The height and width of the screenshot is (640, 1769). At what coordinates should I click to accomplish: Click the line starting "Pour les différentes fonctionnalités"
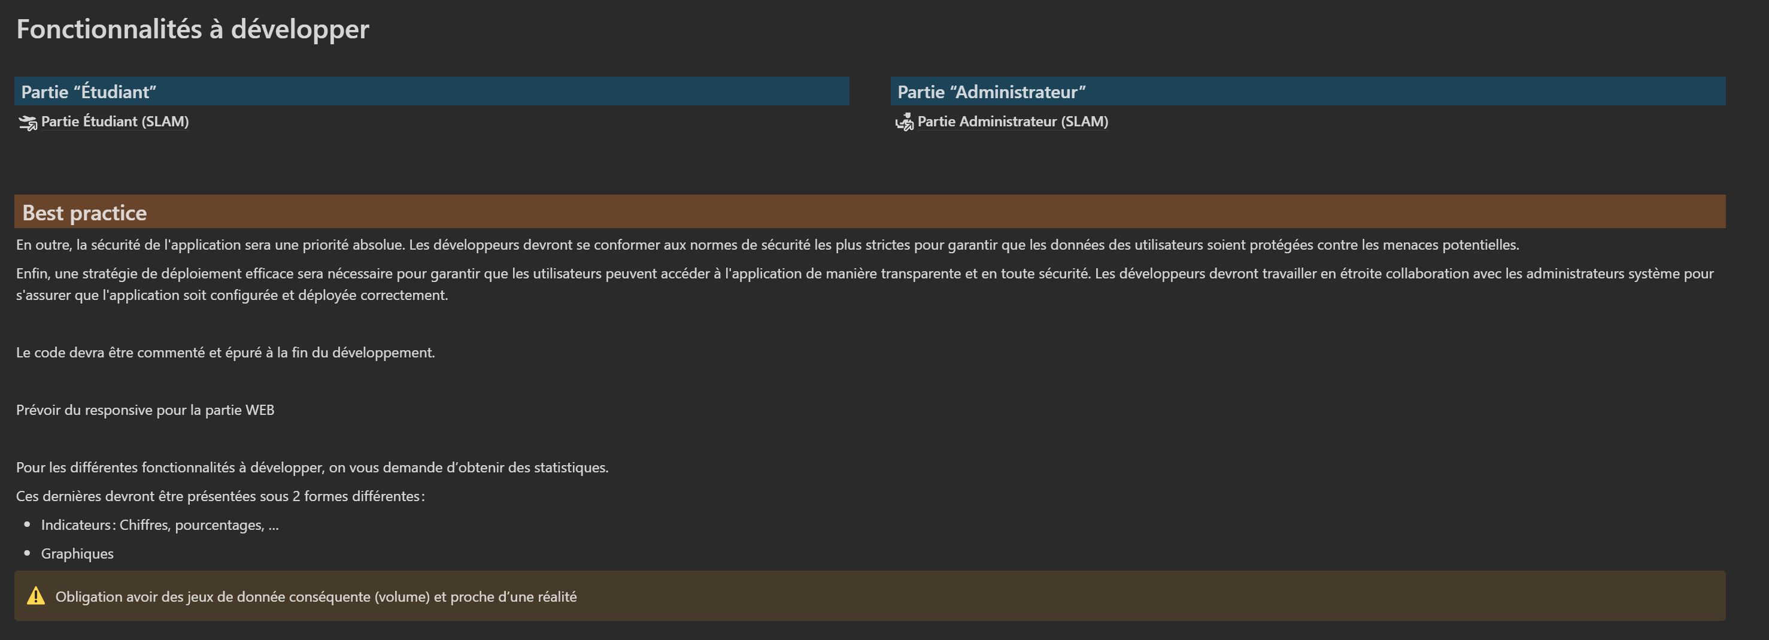pos(312,468)
